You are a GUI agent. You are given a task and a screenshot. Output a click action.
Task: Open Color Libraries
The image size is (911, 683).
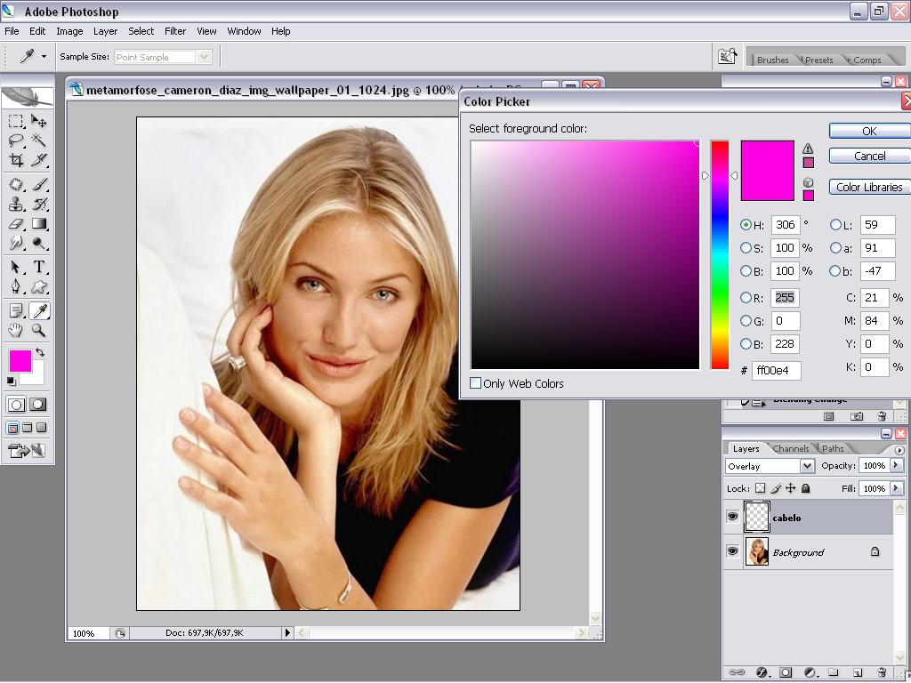click(x=869, y=187)
